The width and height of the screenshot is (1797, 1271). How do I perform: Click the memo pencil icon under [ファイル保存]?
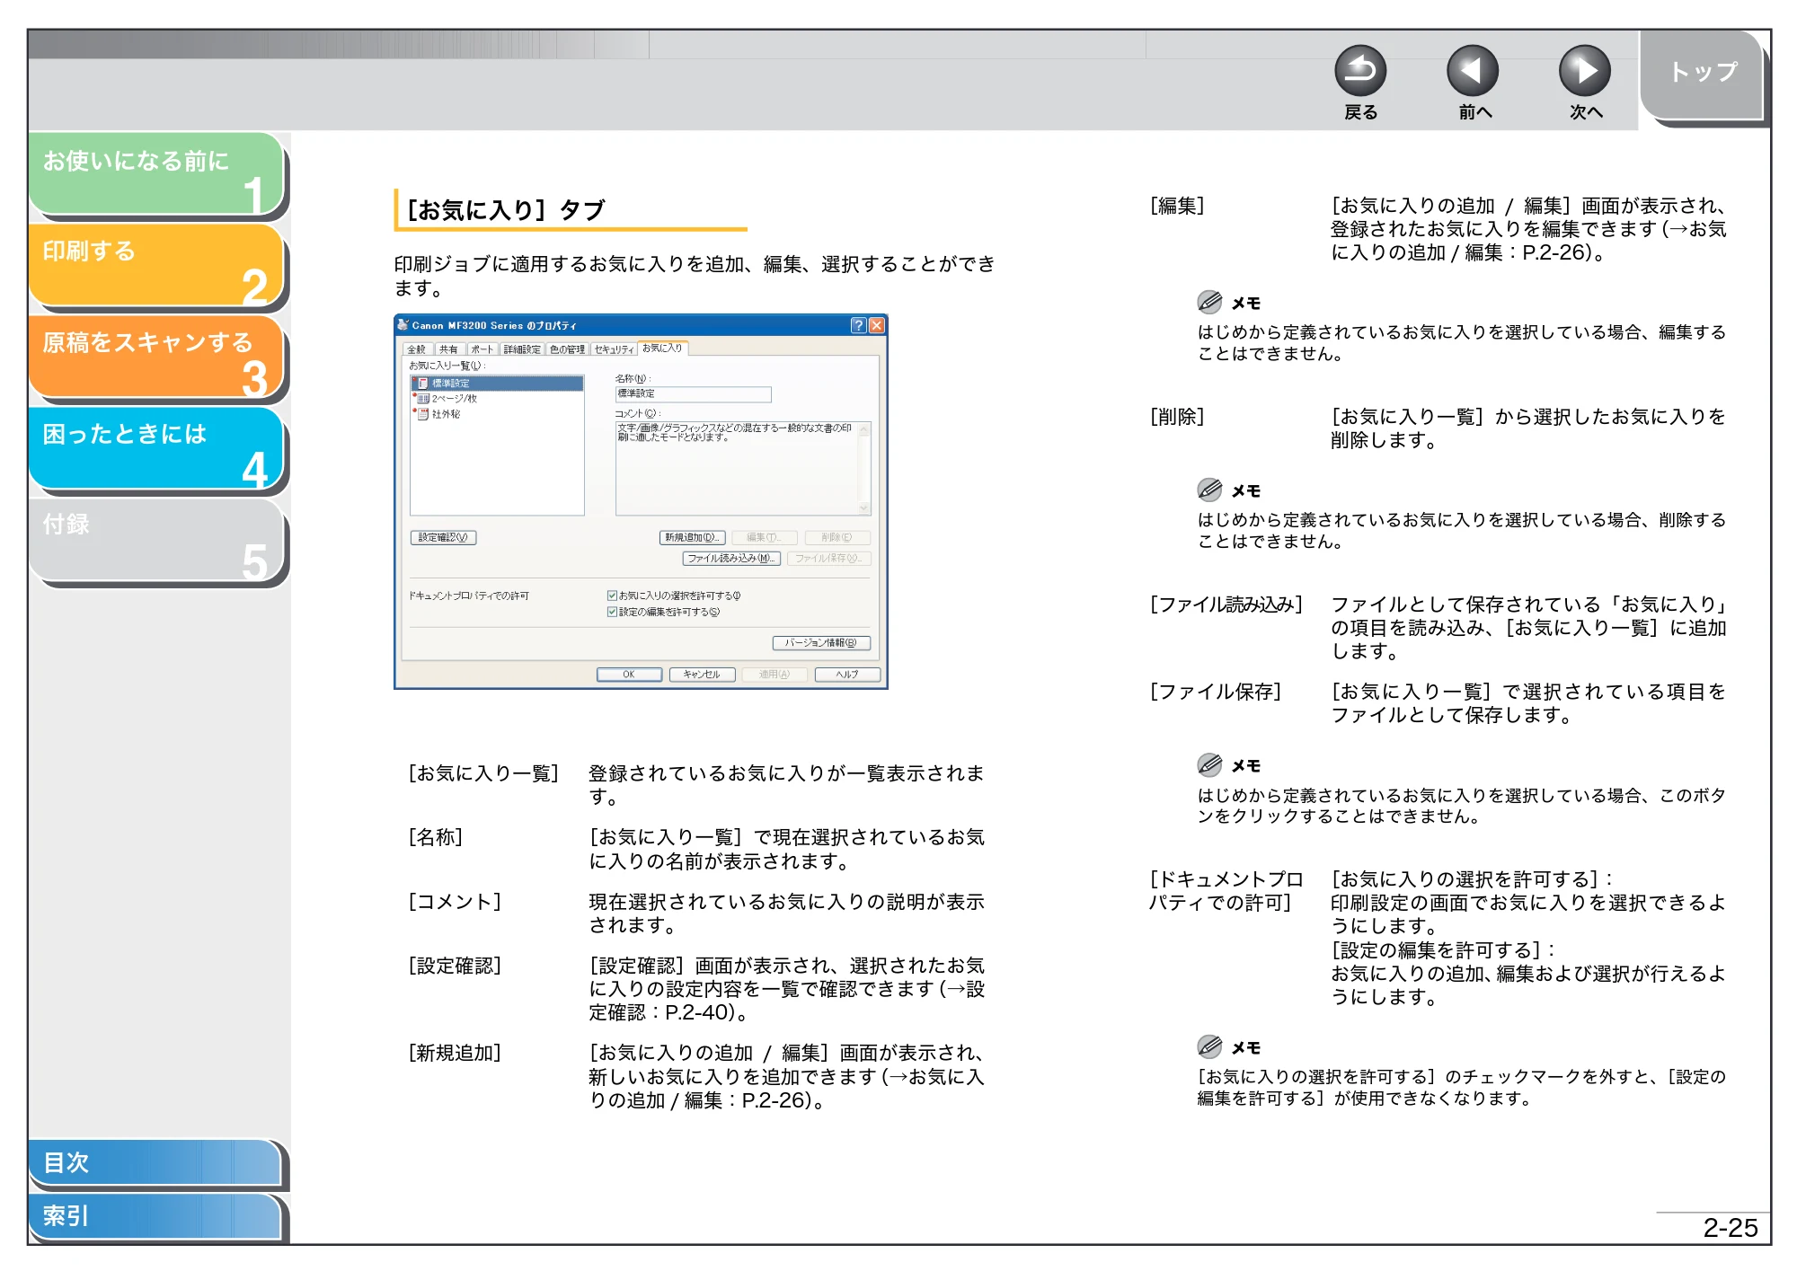tap(1209, 764)
